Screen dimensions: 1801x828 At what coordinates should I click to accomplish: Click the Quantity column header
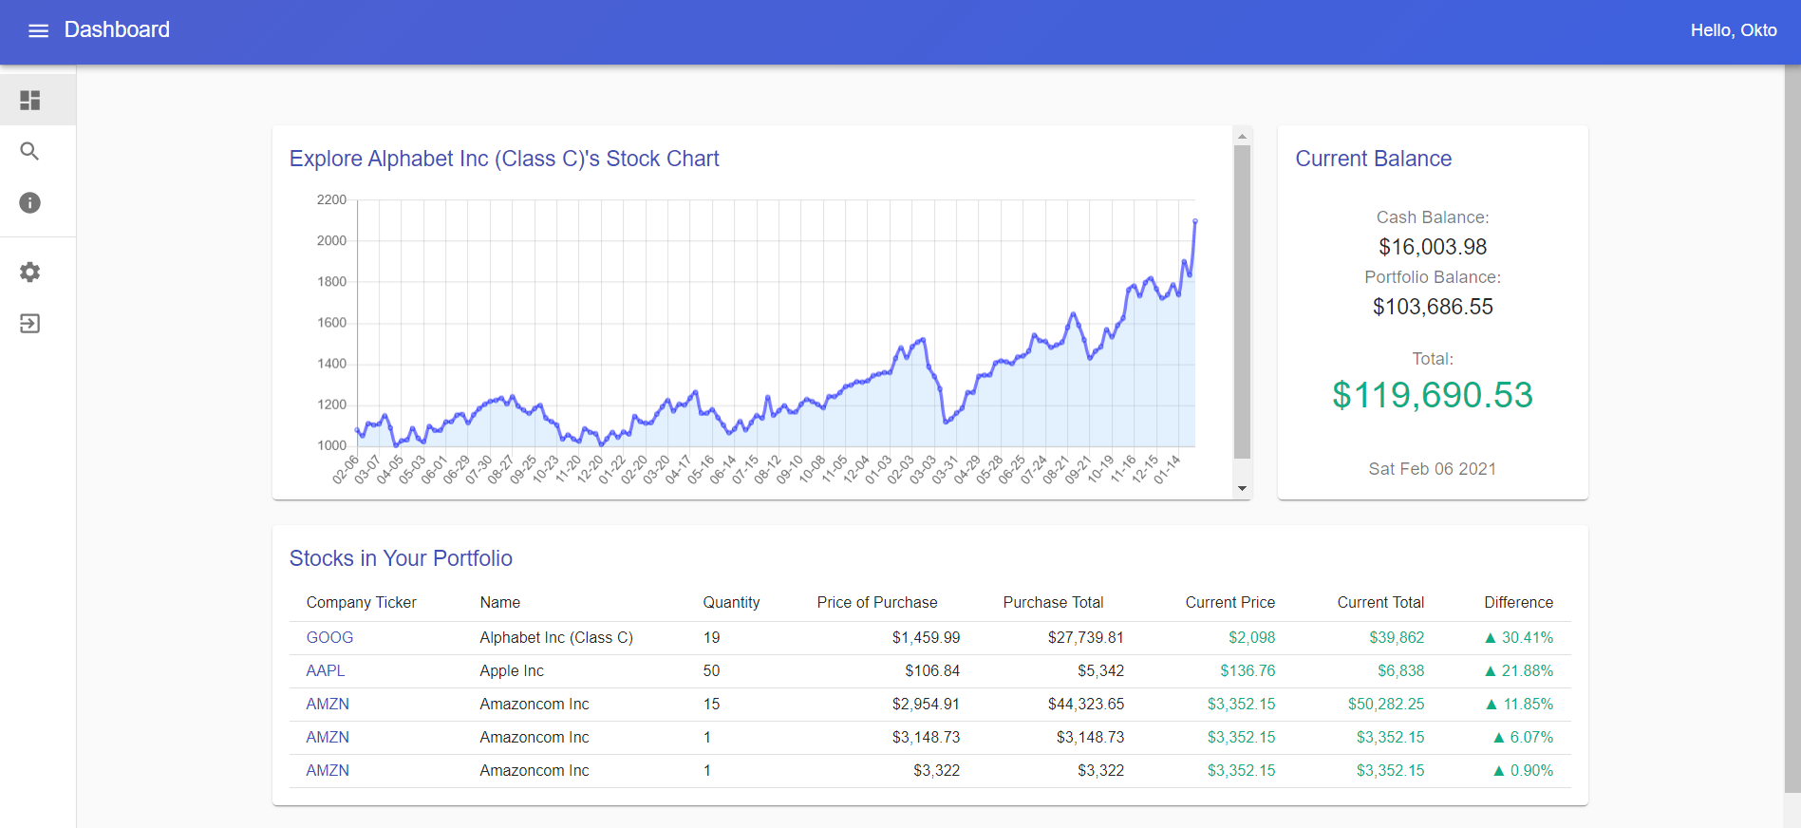(731, 603)
